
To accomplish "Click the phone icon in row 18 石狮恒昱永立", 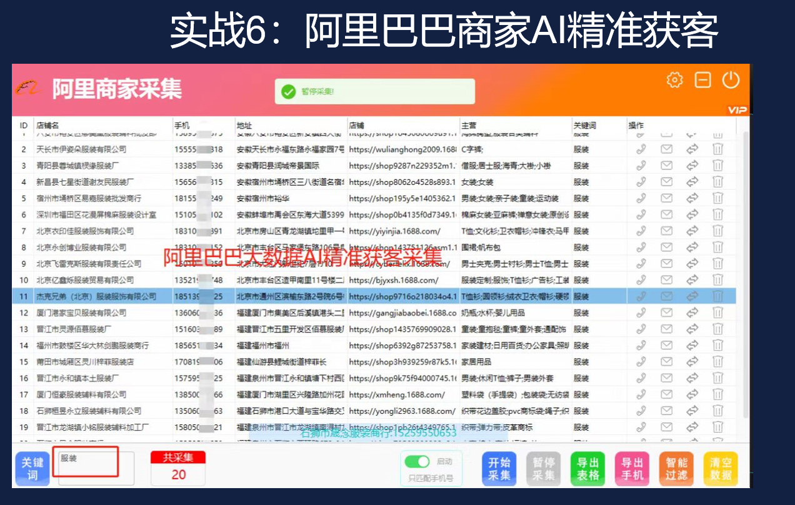I will (641, 411).
